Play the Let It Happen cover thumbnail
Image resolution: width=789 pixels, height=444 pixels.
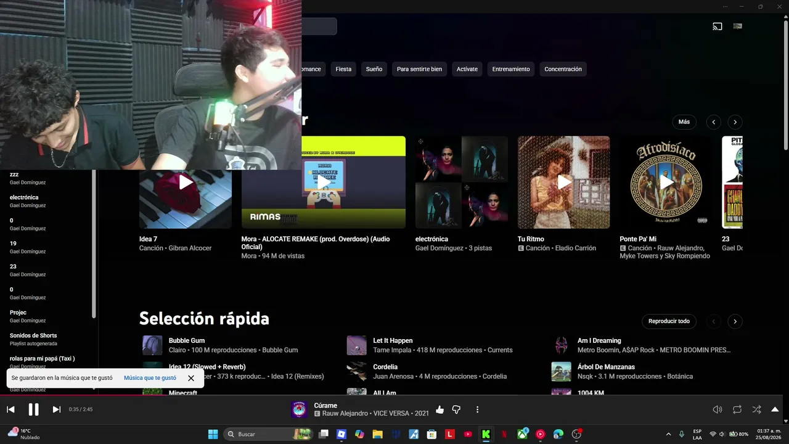(x=357, y=345)
